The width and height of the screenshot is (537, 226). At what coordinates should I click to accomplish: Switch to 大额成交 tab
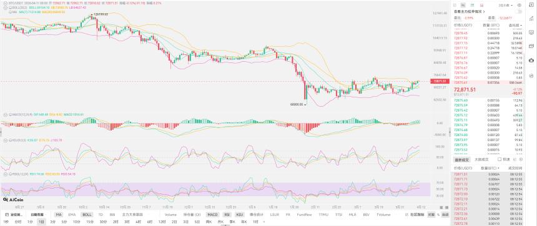(481, 159)
